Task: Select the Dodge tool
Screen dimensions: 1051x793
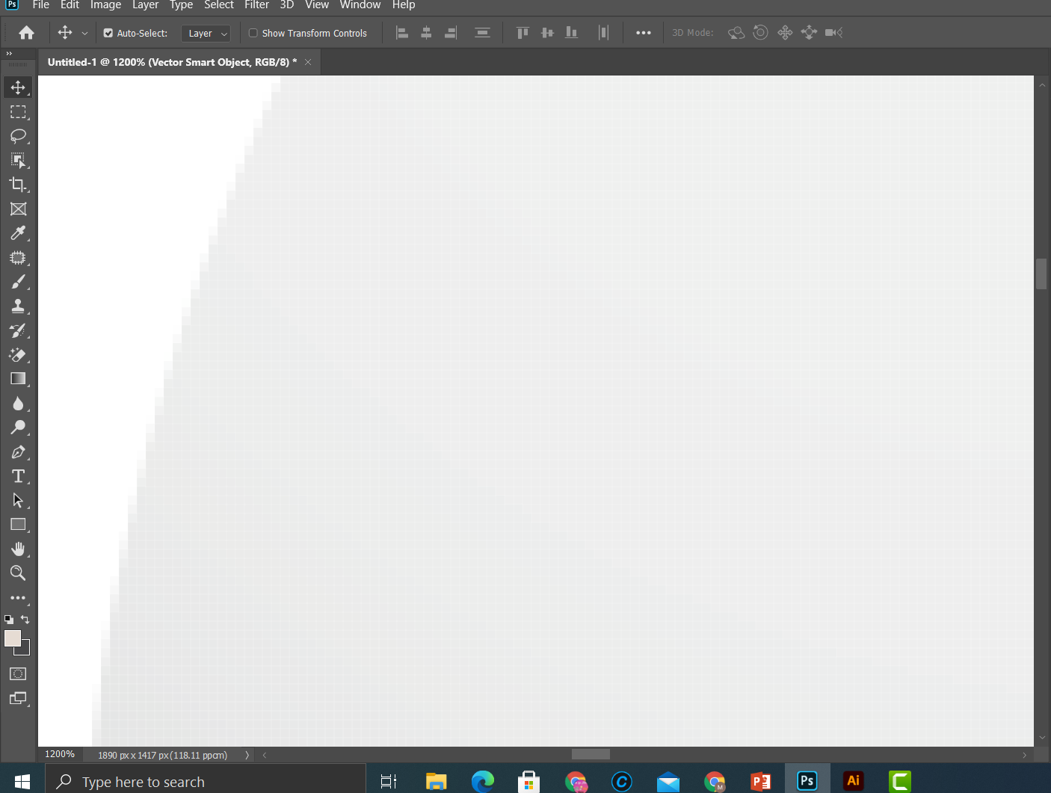Action: click(x=18, y=428)
